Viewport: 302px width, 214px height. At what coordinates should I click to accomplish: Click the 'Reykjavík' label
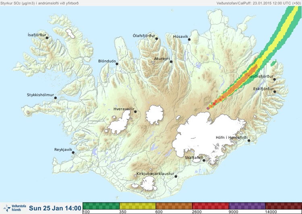point(63,150)
